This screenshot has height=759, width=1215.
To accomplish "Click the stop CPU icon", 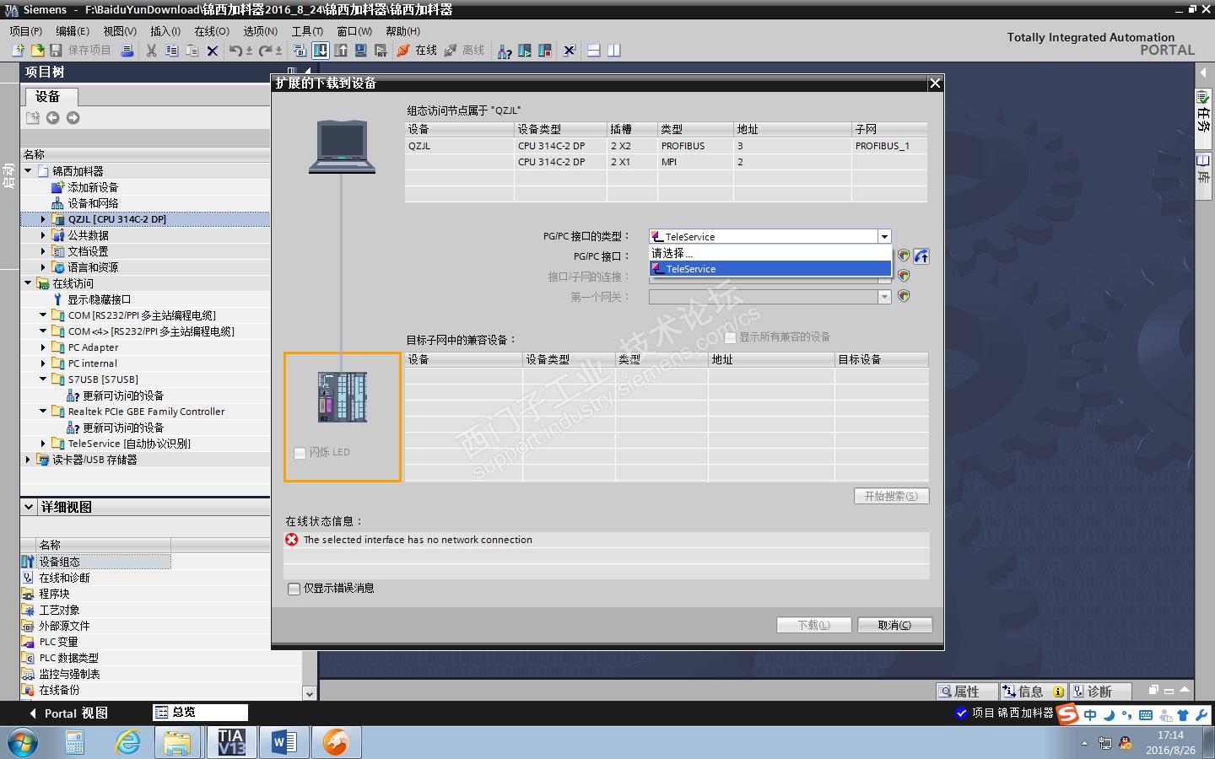I will (x=545, y=51).
